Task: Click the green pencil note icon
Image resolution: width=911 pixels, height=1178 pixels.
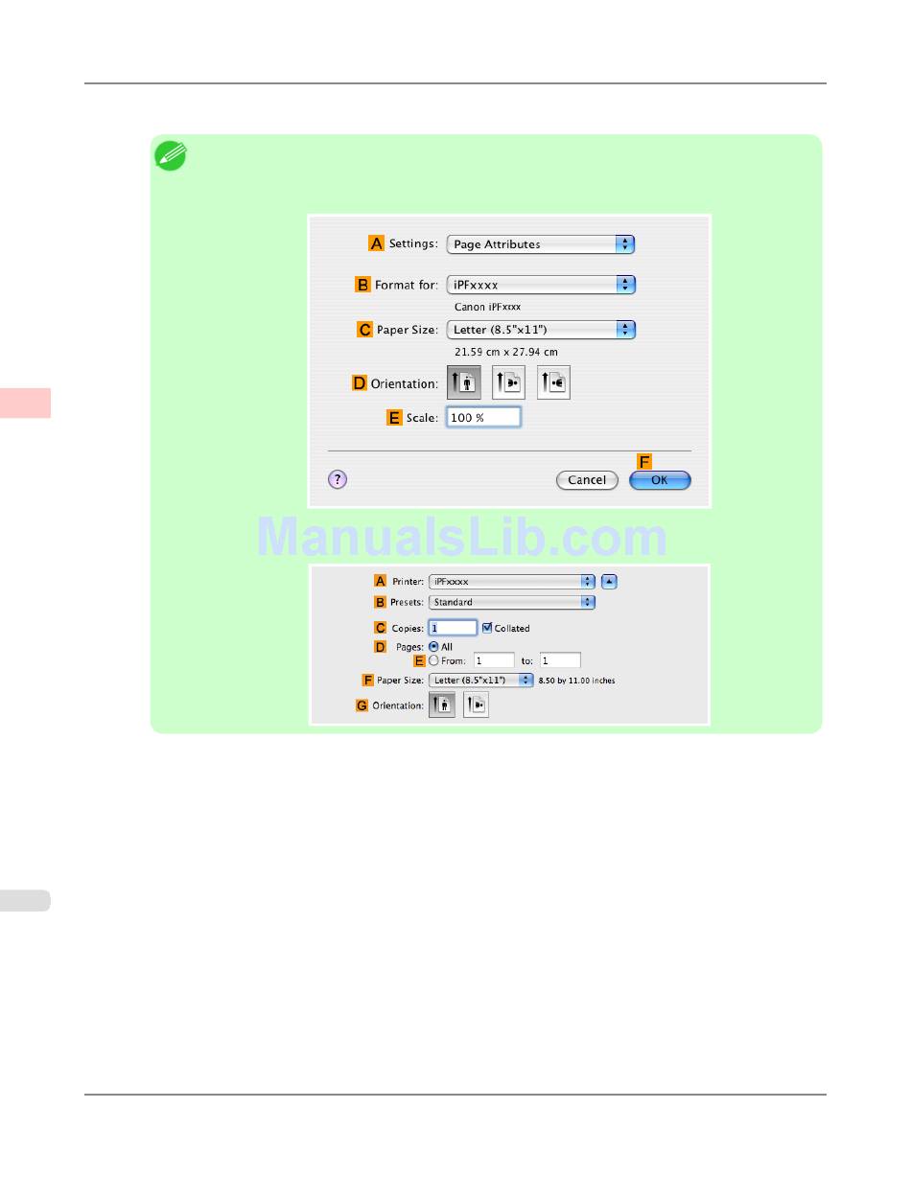Action: tap(171, 156)
